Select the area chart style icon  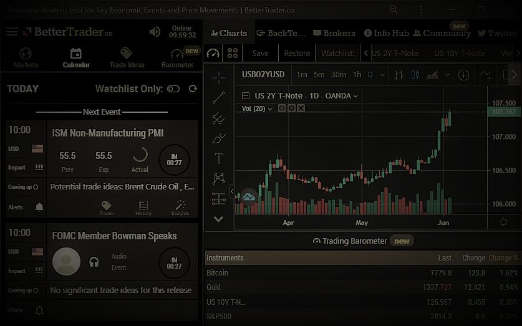tap(432, 75)
